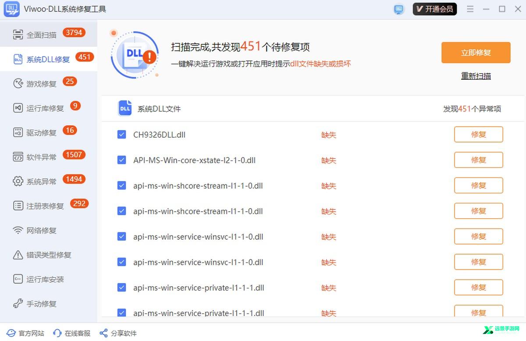Viewport: 526px width, 341px height.
Task: Click the 缺失 status of CH9326DLL.dll
Action: click(x=329, y=135)
